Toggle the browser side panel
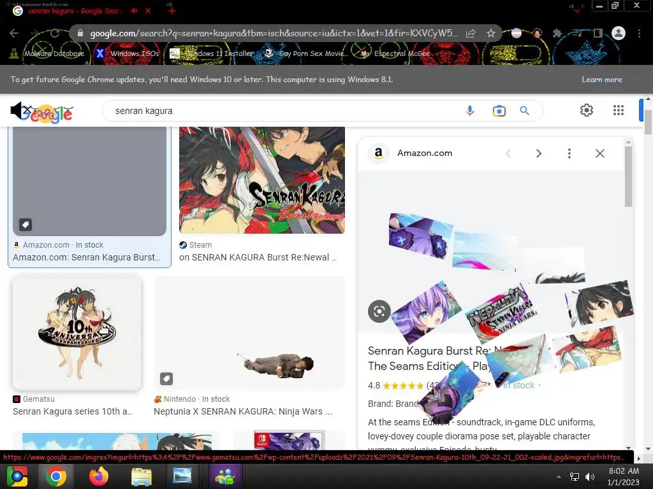The image size is (653, 489). click(x=598, y=33)
